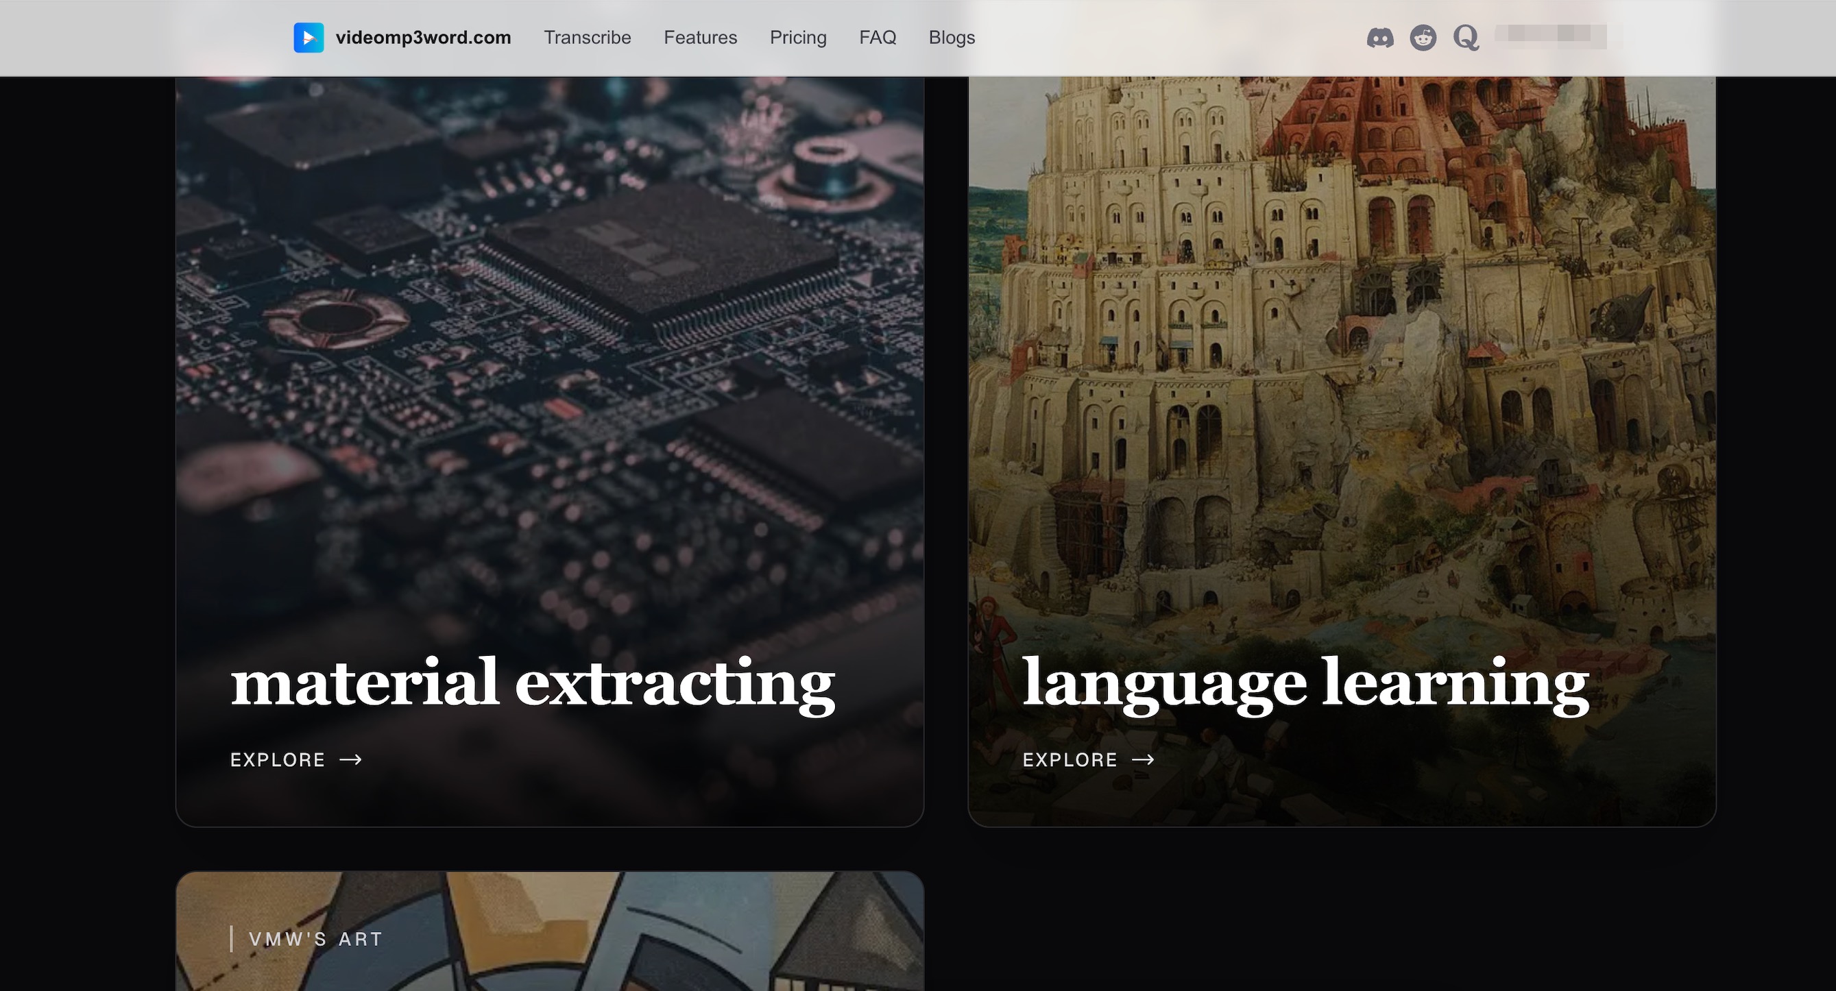Open the Transcribe menu item
This screenshot has width=1836, height=991.
[x=588, y=38]
